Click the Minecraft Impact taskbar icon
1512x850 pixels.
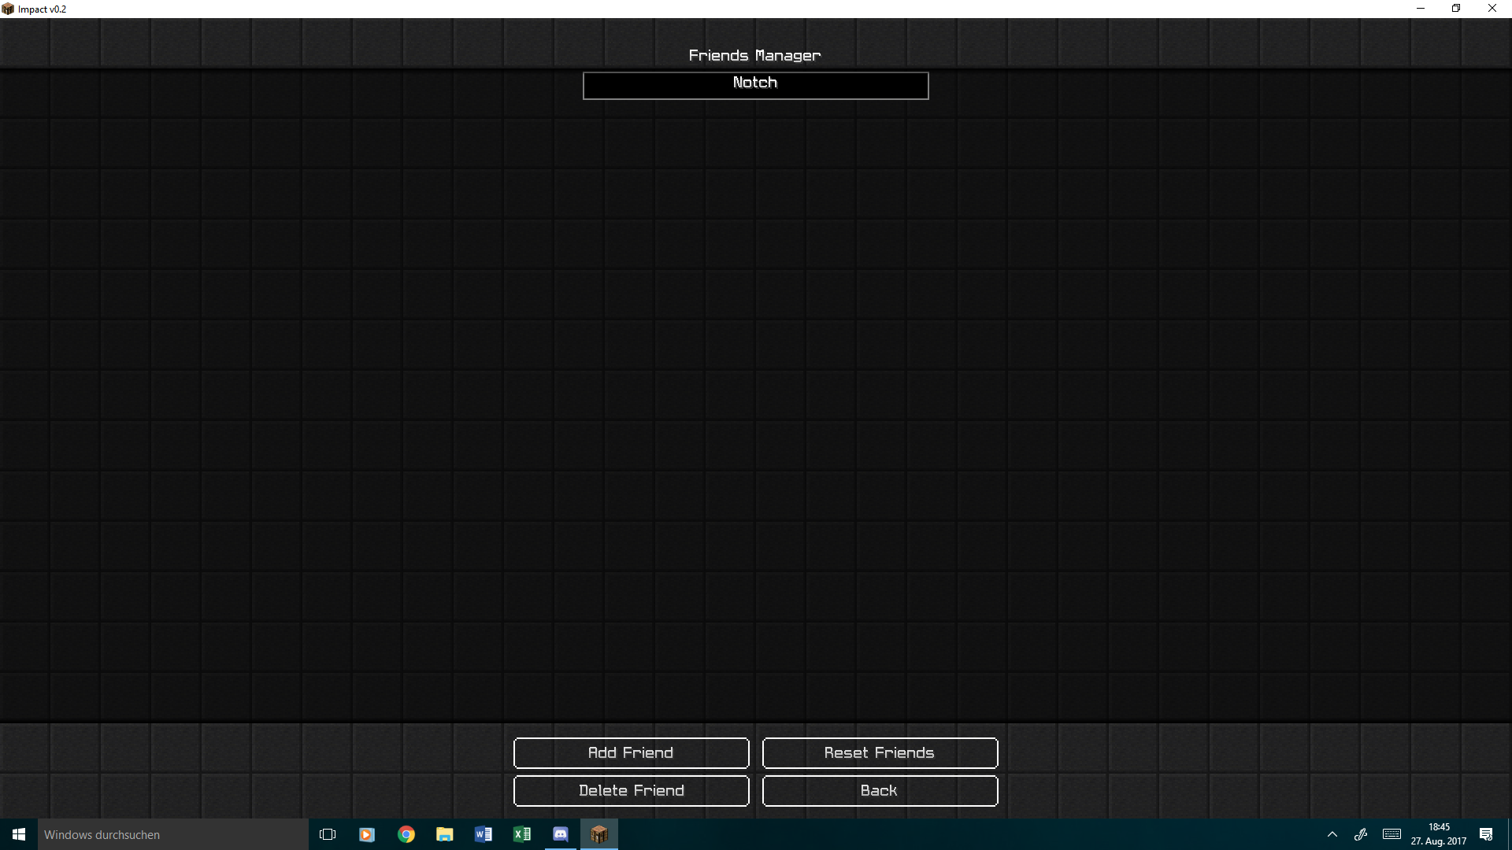599,834
